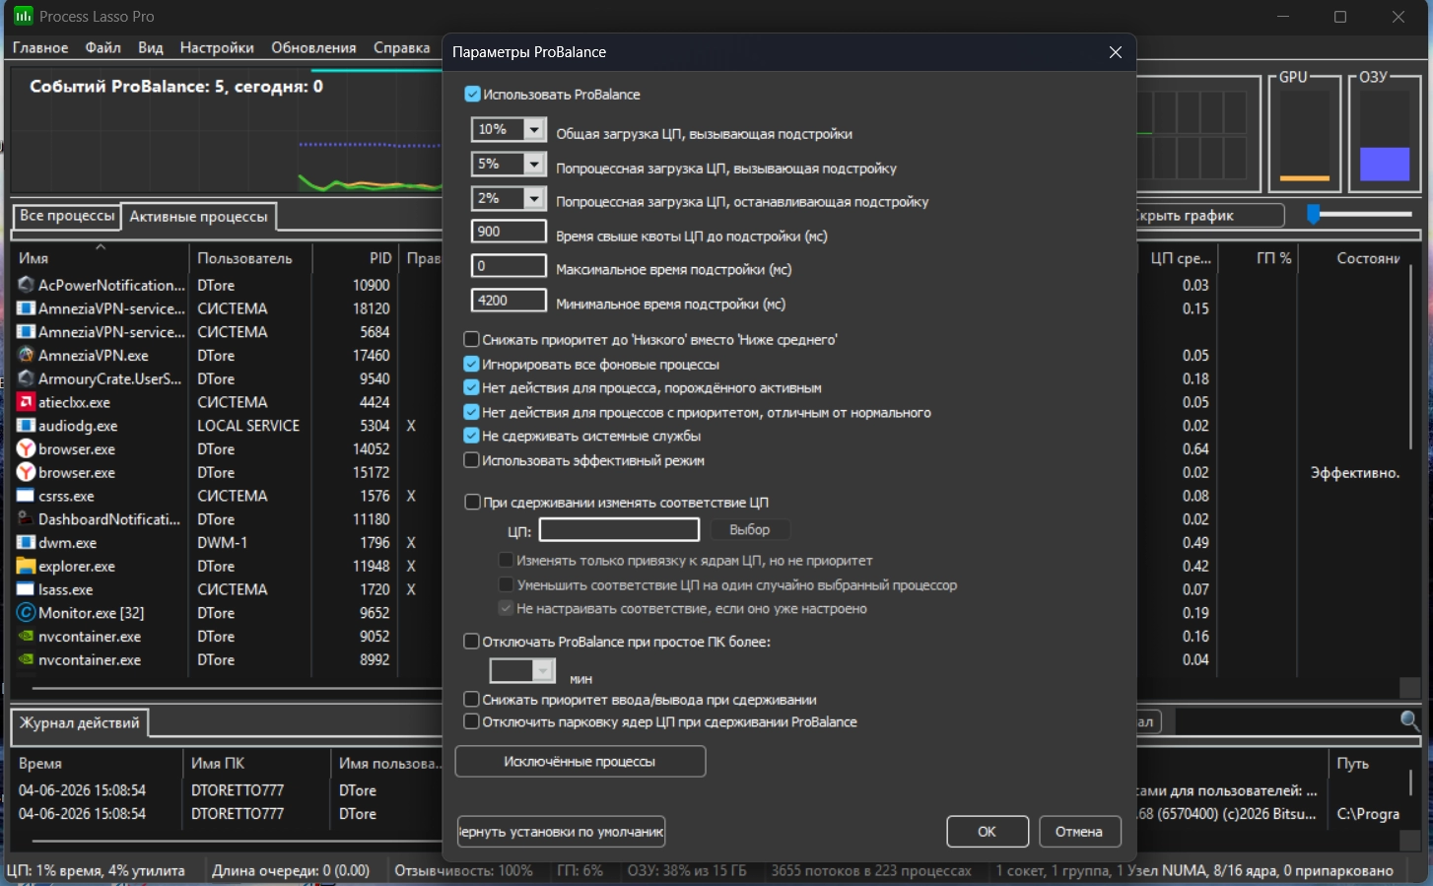Uncheck 'Игнорировать все фоновые процессы'

(x=472, y=365)
